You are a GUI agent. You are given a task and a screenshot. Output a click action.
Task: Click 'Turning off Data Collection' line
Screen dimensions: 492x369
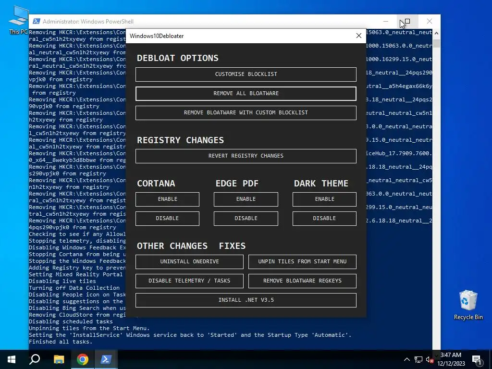[x=74, y=288]
